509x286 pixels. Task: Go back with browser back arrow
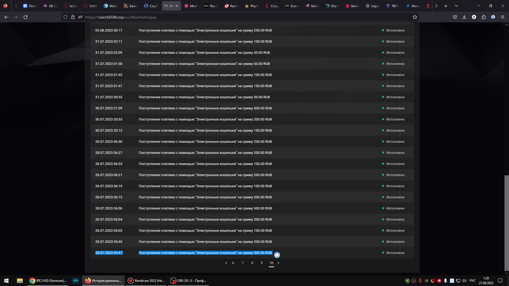6,17
